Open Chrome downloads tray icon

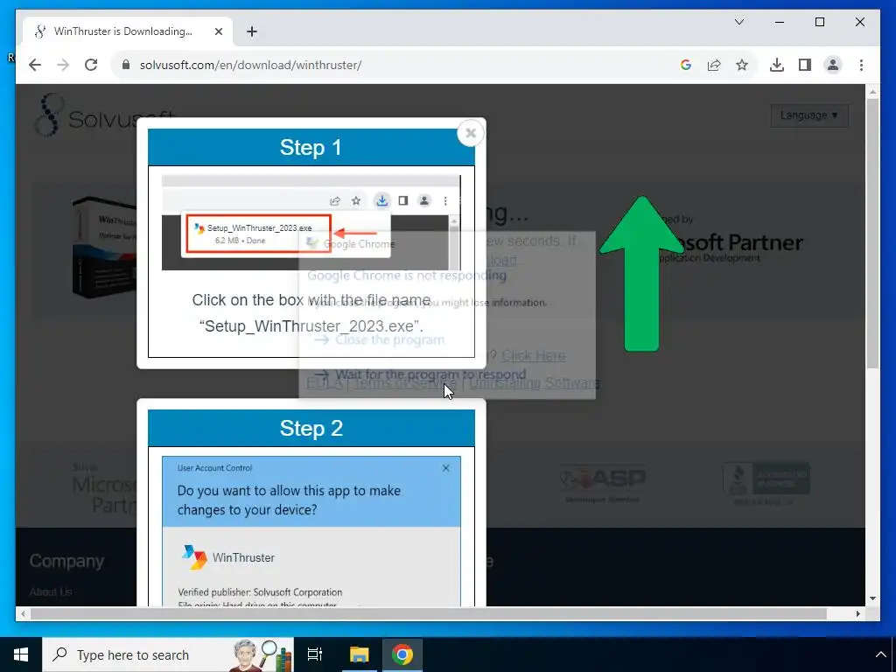(777, 65)
